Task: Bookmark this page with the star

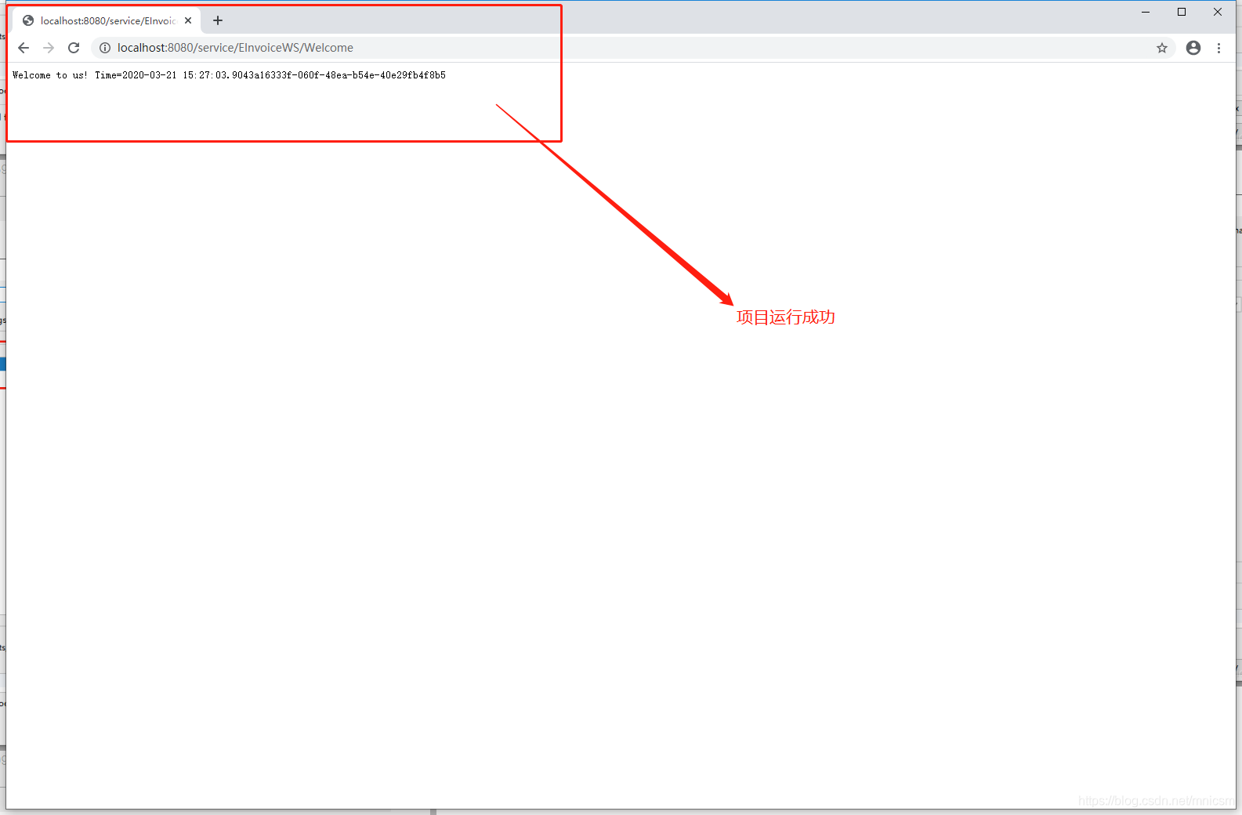Action: (x=1162, y=48)
